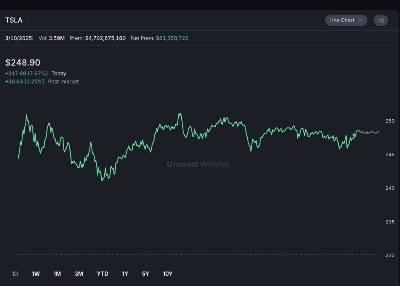The width and height of the screenshot is (400, 286).
Task: Click the Net Prem $61,358,722 value
Action: coord(172,38)
